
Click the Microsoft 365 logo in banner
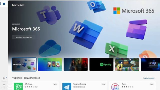pyautogui.click(x=134, y=11)
